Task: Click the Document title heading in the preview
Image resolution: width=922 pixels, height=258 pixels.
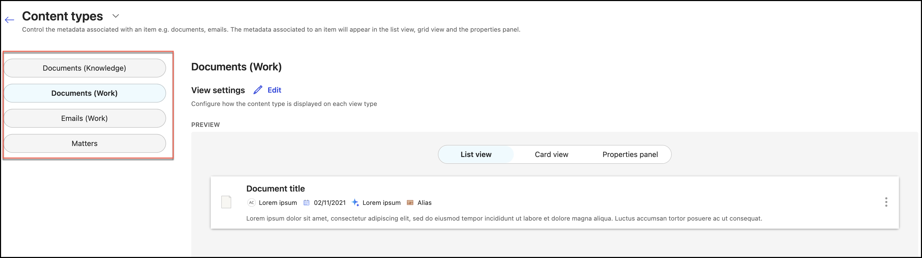Action: point(275,188)
